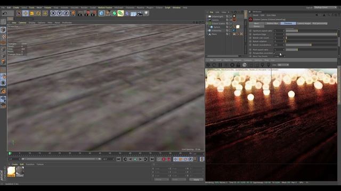Click the first material thumbnail
Viewport: 341px width, 191px height.
click(11, 171)
